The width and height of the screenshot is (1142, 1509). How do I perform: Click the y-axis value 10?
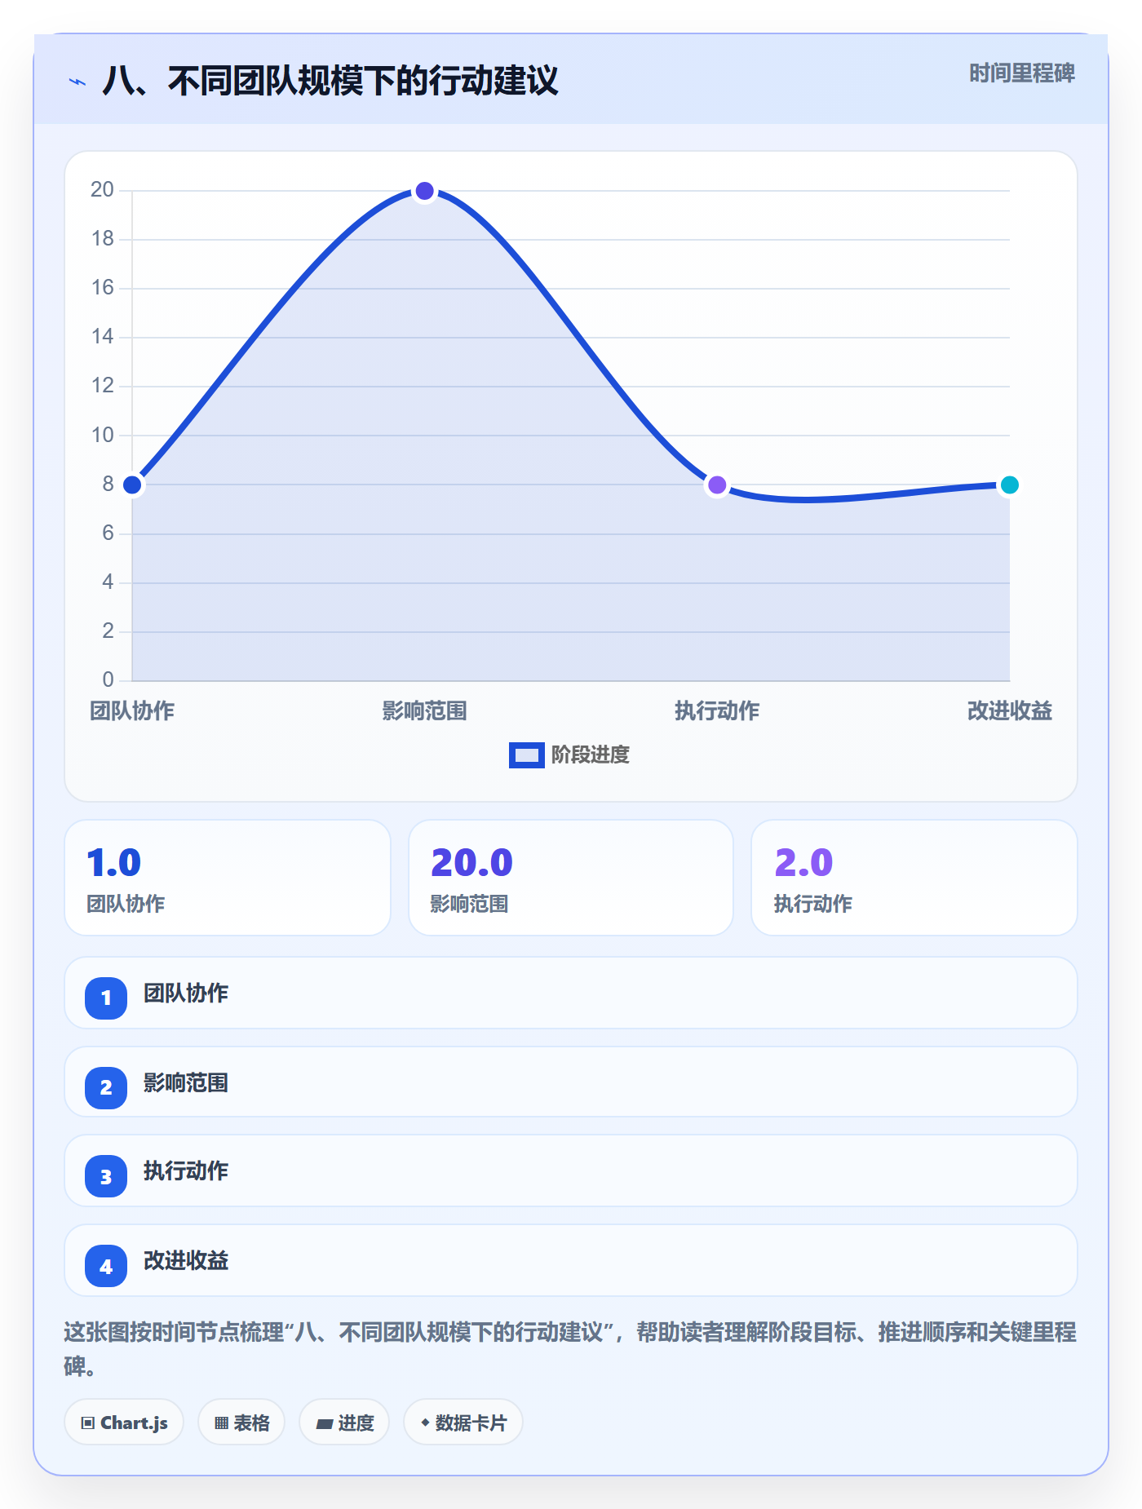(x=103, y=436)
